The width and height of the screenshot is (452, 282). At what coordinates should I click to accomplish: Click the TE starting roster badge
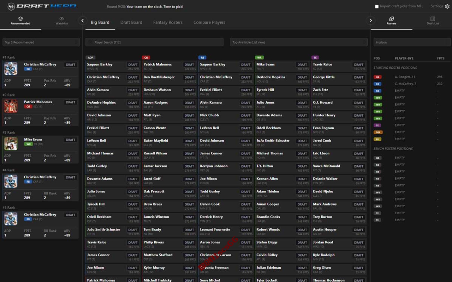coord(378,125)
